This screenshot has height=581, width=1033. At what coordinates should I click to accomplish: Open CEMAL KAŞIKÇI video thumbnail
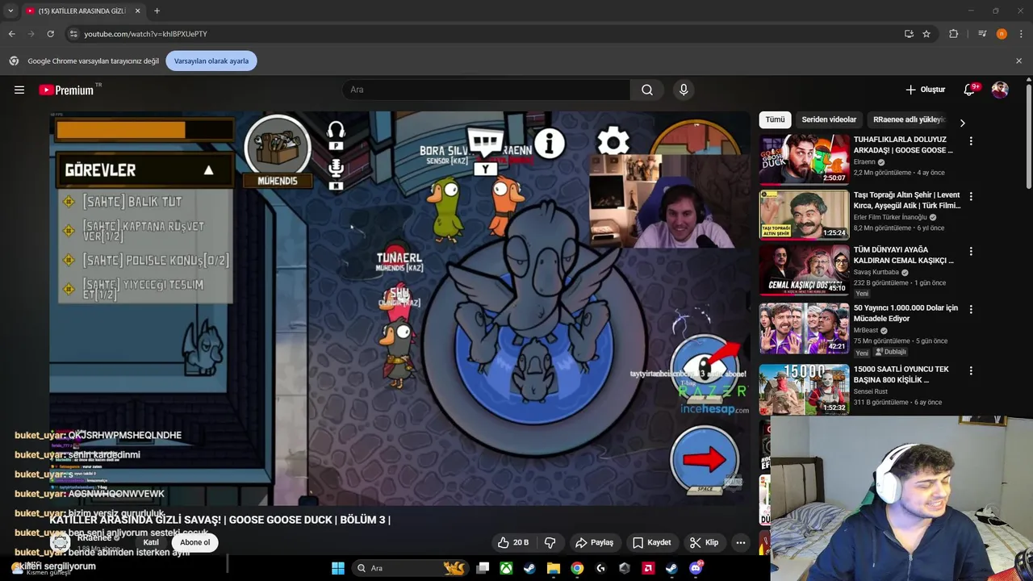(804, 269)
